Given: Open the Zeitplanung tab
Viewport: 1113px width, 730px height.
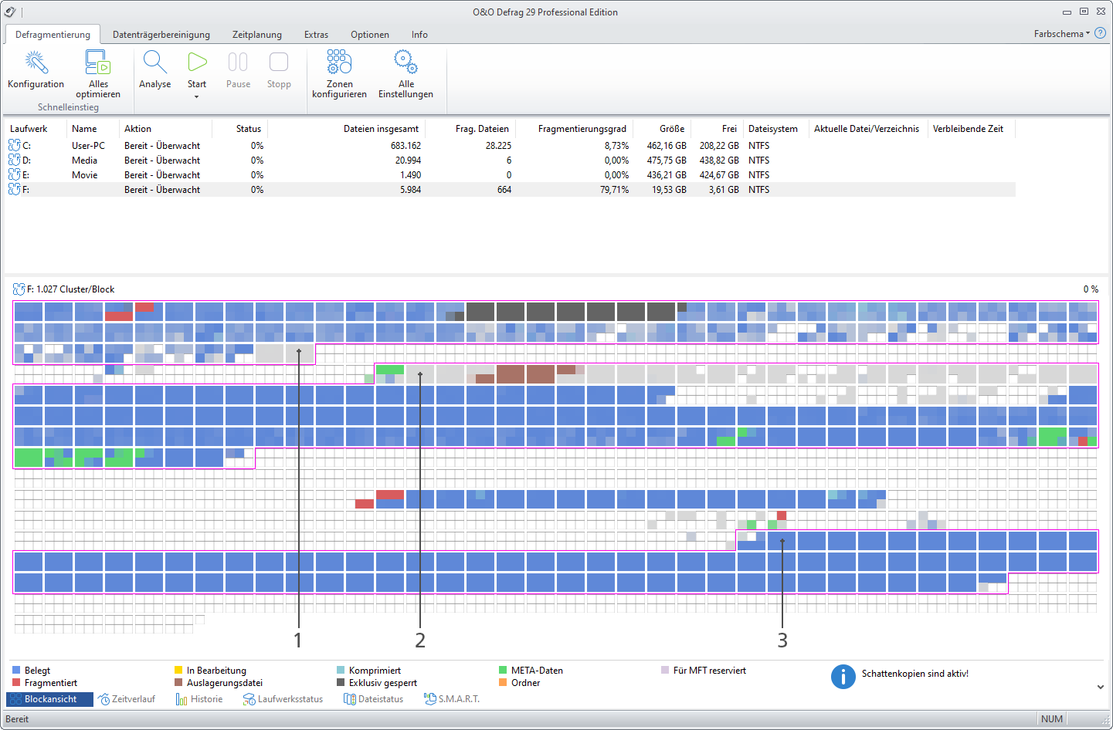Looking at the screenshot, I should tap(257, 35).
